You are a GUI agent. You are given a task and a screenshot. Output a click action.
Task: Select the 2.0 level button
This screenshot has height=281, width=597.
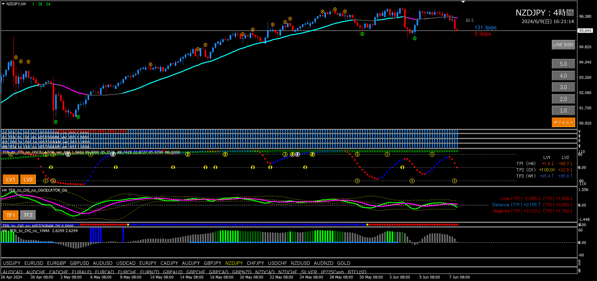pyautogui.click(x=563, y=99)
